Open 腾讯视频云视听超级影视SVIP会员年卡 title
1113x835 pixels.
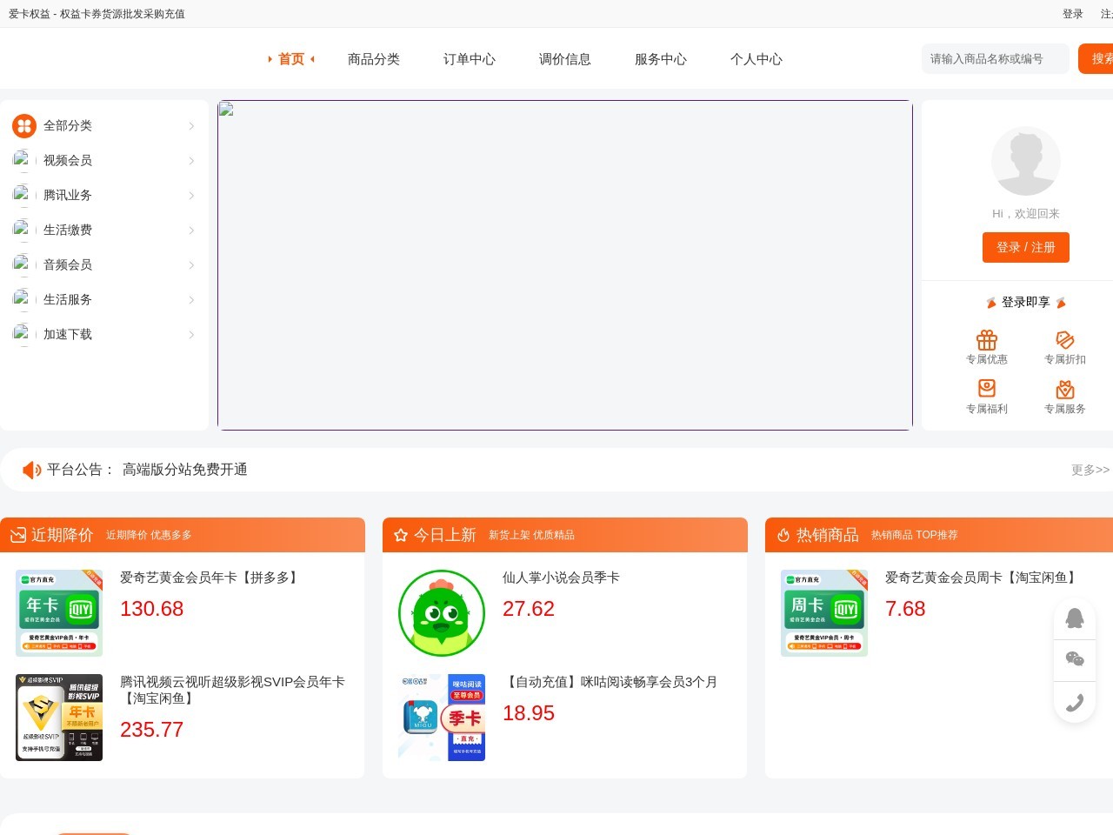(x=233, y=690)
